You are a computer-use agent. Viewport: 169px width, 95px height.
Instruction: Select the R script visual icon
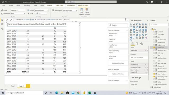140,35
